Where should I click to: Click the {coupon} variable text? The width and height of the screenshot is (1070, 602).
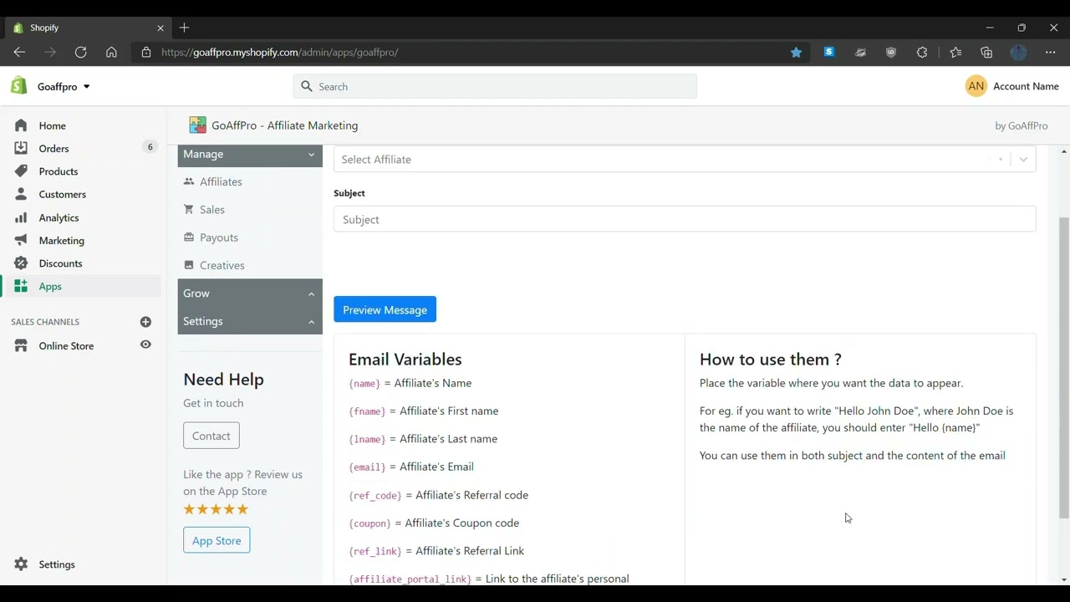point(369,523)
